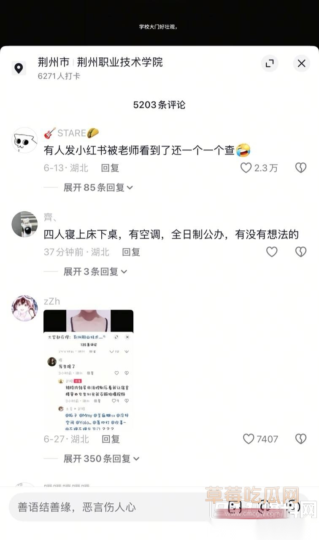Dislike STARE's comment with broken heart

coord(300,168)
